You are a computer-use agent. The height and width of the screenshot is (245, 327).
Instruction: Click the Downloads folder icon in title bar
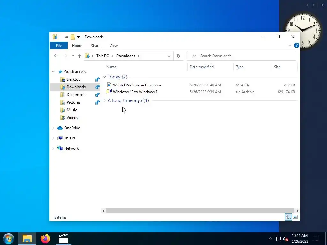point(55,37)
